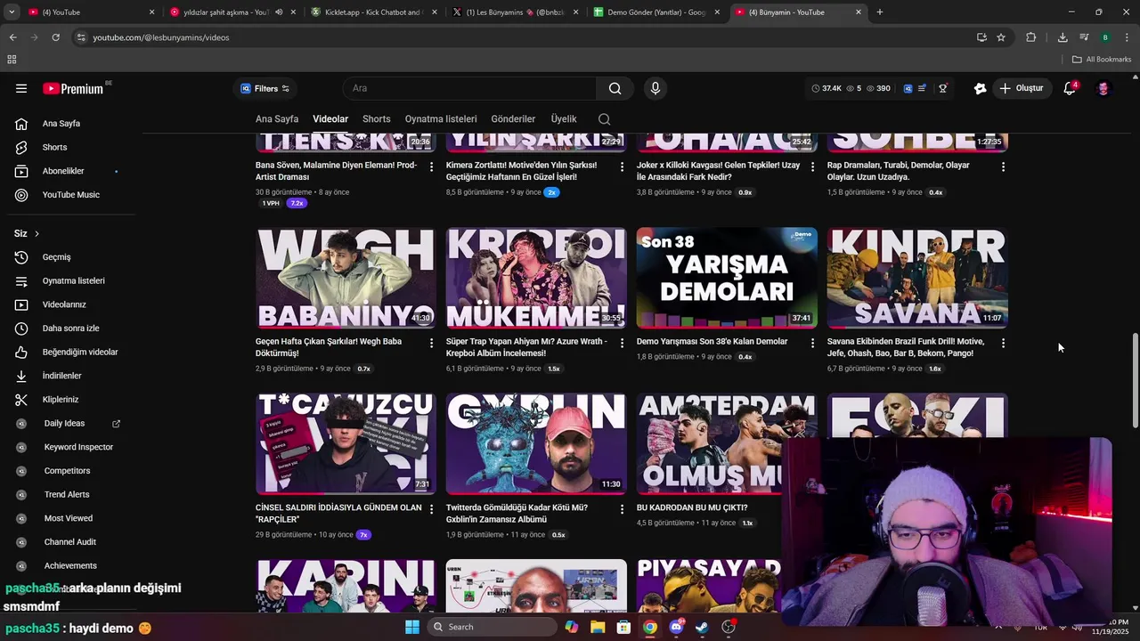Screen dimensions: 1140x641
Task: Open 'Daha sonra izle' in sidebar
Action: click(x=69, y=329)
